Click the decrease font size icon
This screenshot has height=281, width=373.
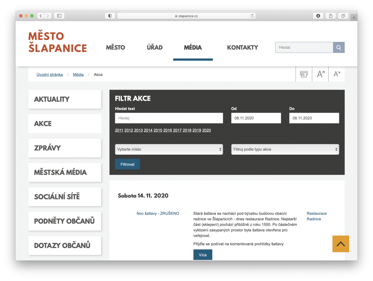point(337,74)
